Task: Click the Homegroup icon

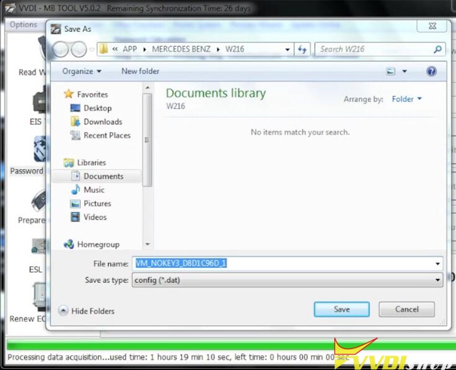Action: click(x=68, y=244)
